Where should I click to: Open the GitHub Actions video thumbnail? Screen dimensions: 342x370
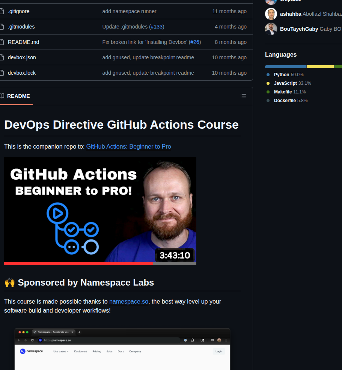(x=100, y=211)
